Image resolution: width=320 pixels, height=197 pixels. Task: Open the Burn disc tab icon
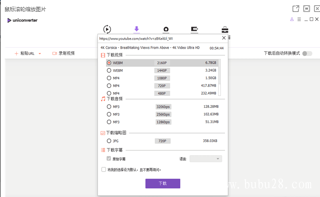pos(166,30)
